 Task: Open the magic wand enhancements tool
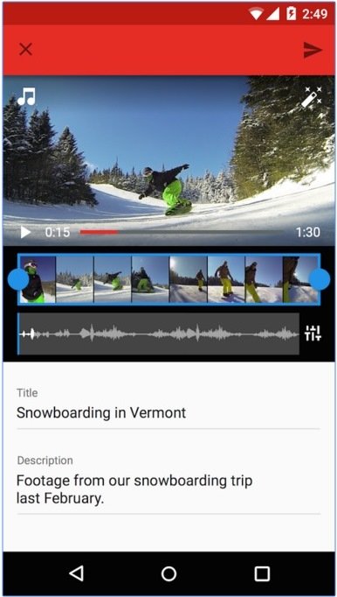tap(311, 96)
